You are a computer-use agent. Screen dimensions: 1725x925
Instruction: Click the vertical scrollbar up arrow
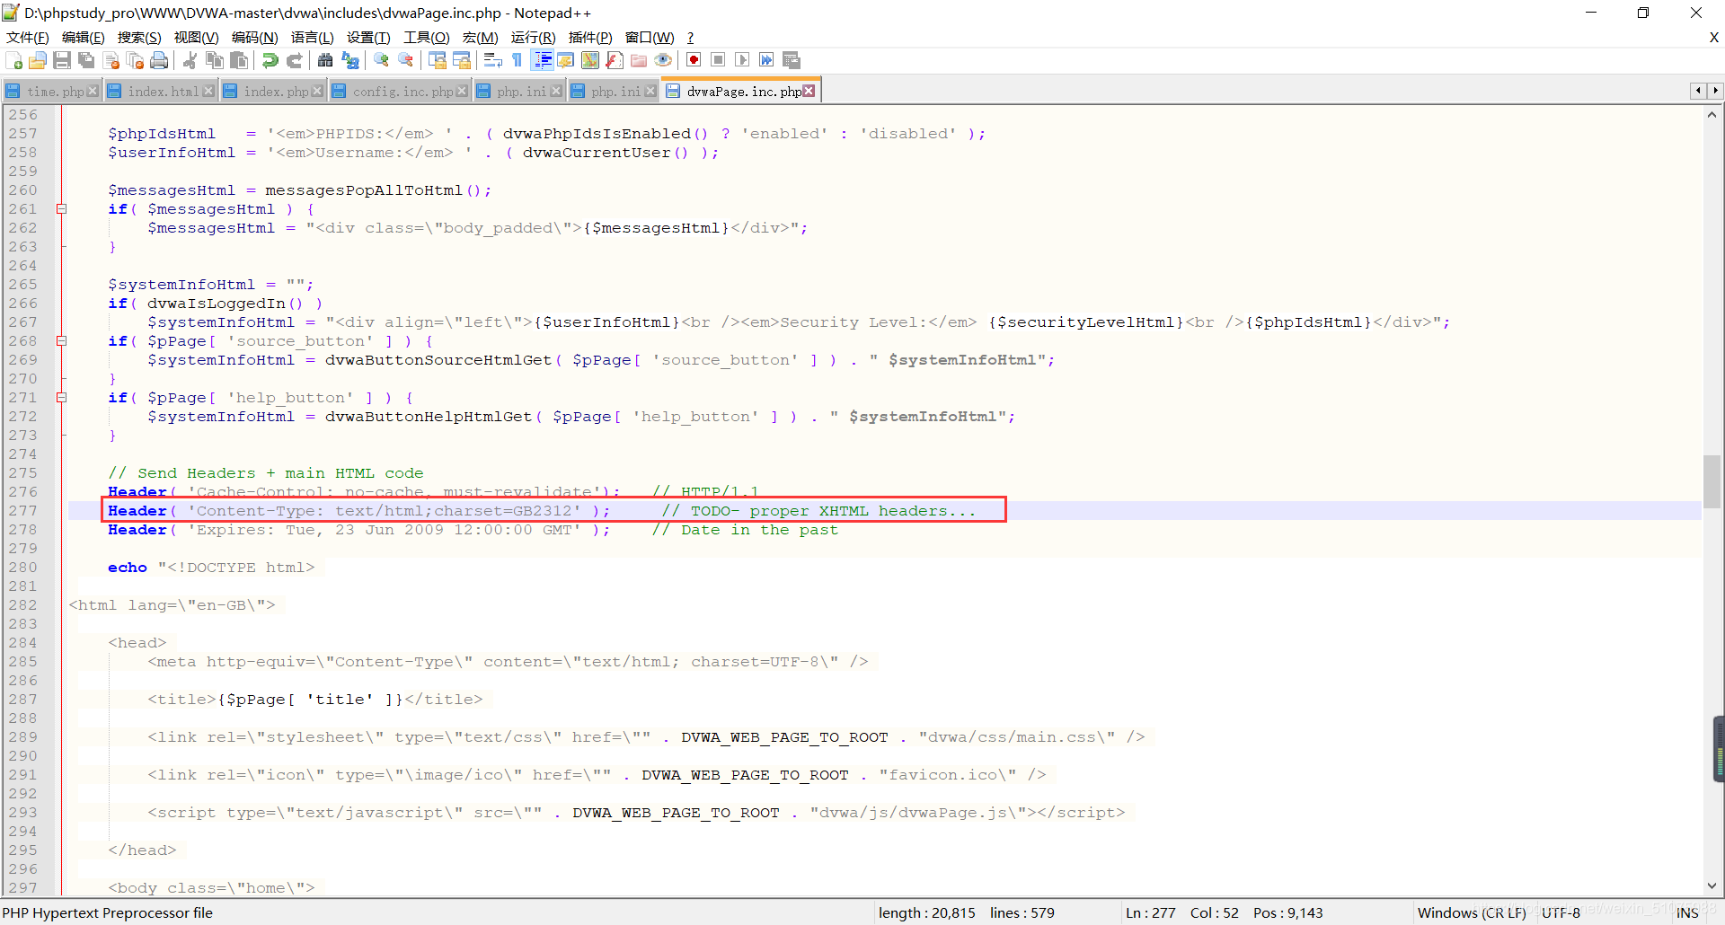[x=1712, y=114]
